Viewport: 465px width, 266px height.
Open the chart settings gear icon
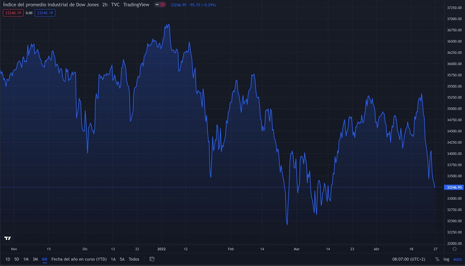[455, 249]
